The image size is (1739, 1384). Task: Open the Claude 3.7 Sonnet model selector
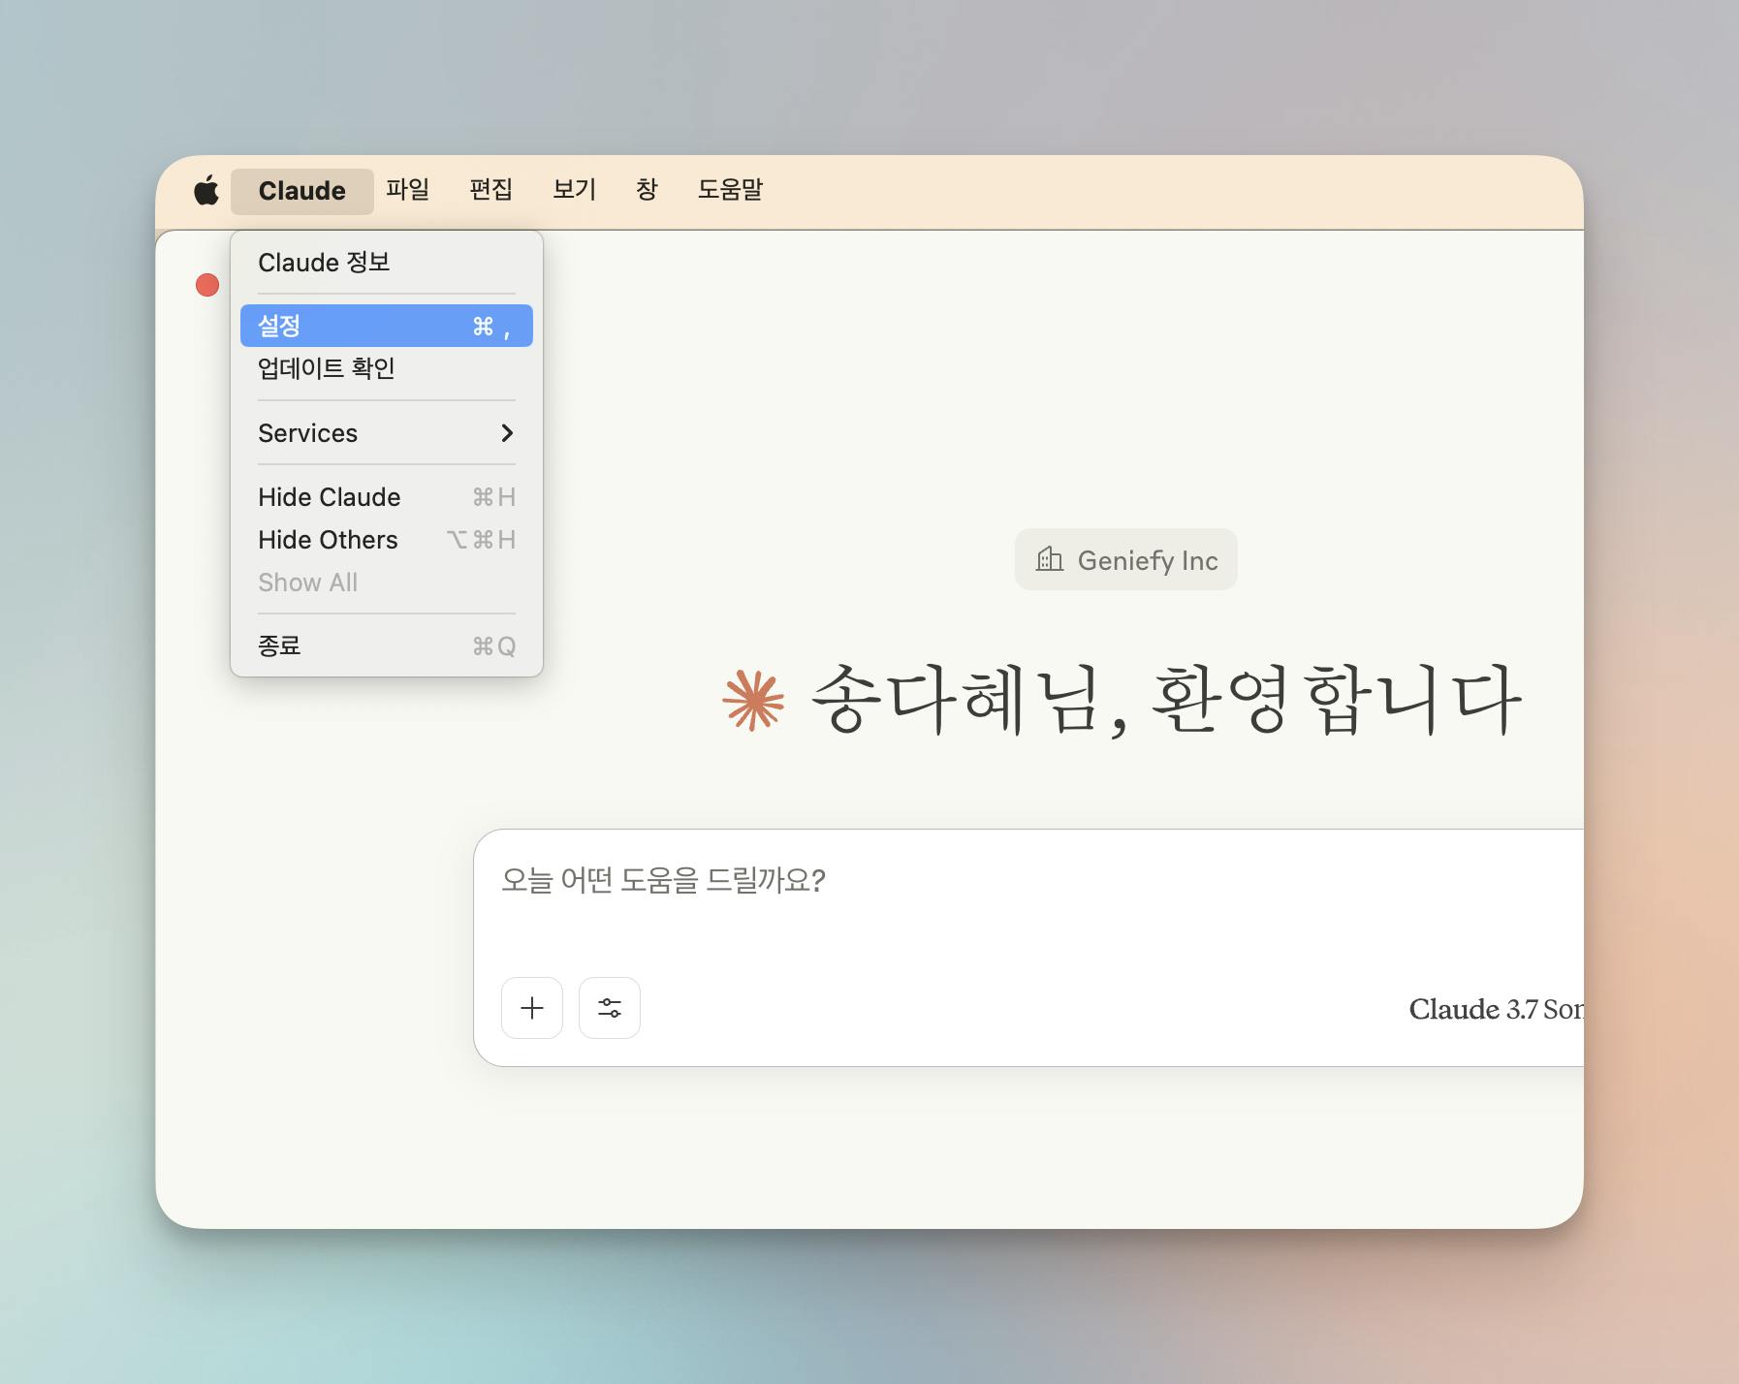(x=1496, y=1009)
